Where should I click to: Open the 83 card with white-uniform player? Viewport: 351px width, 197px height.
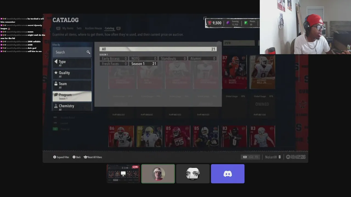(262, 136)
